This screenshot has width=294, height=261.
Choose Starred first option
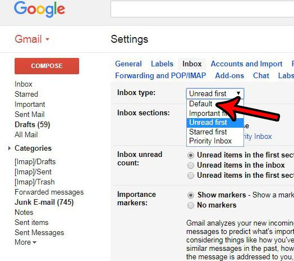(x=215, y=132)
